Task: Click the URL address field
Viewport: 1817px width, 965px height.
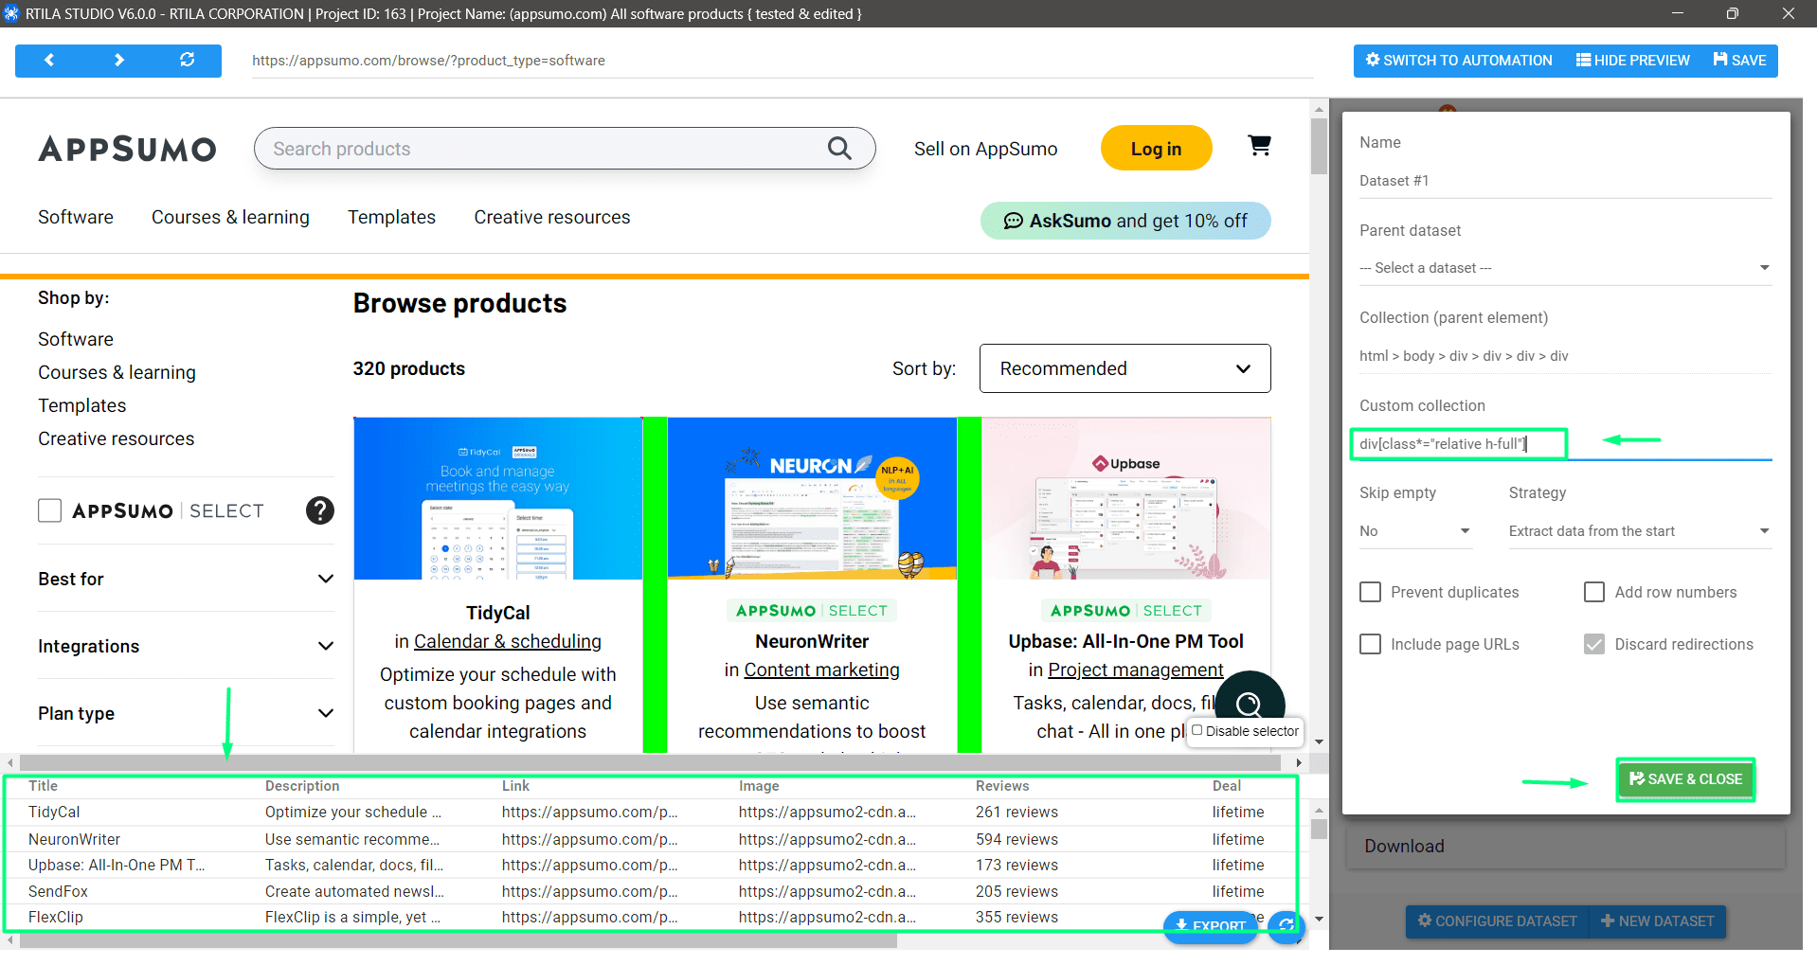Action: click(783, 61)
